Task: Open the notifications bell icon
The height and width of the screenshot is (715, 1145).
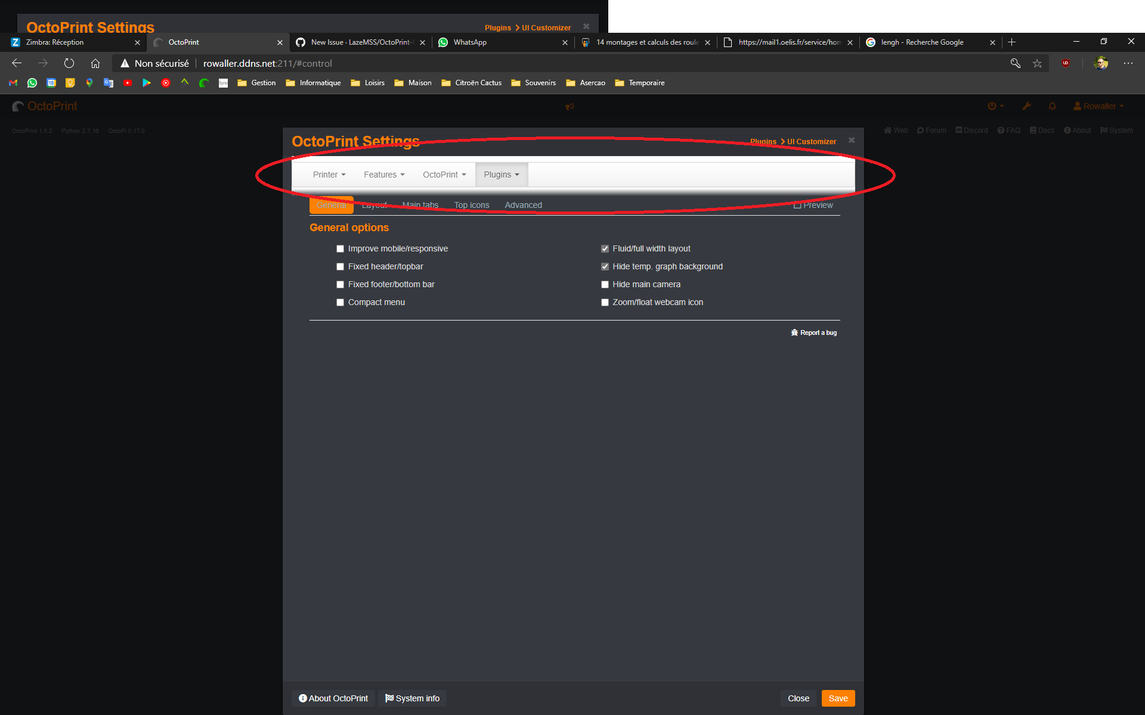Action: coord(1052,105)
